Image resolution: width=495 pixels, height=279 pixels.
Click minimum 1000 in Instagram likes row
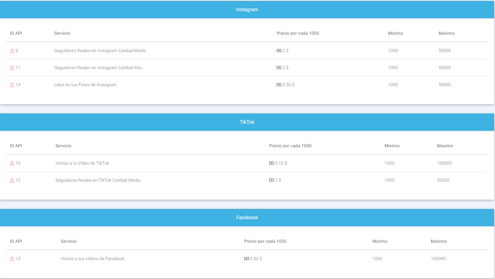coord(393,85)
